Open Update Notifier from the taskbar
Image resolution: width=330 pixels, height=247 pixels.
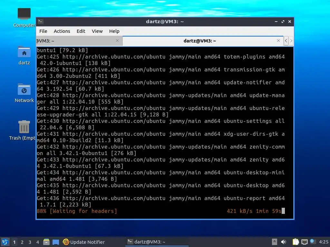tap(84, 242)
